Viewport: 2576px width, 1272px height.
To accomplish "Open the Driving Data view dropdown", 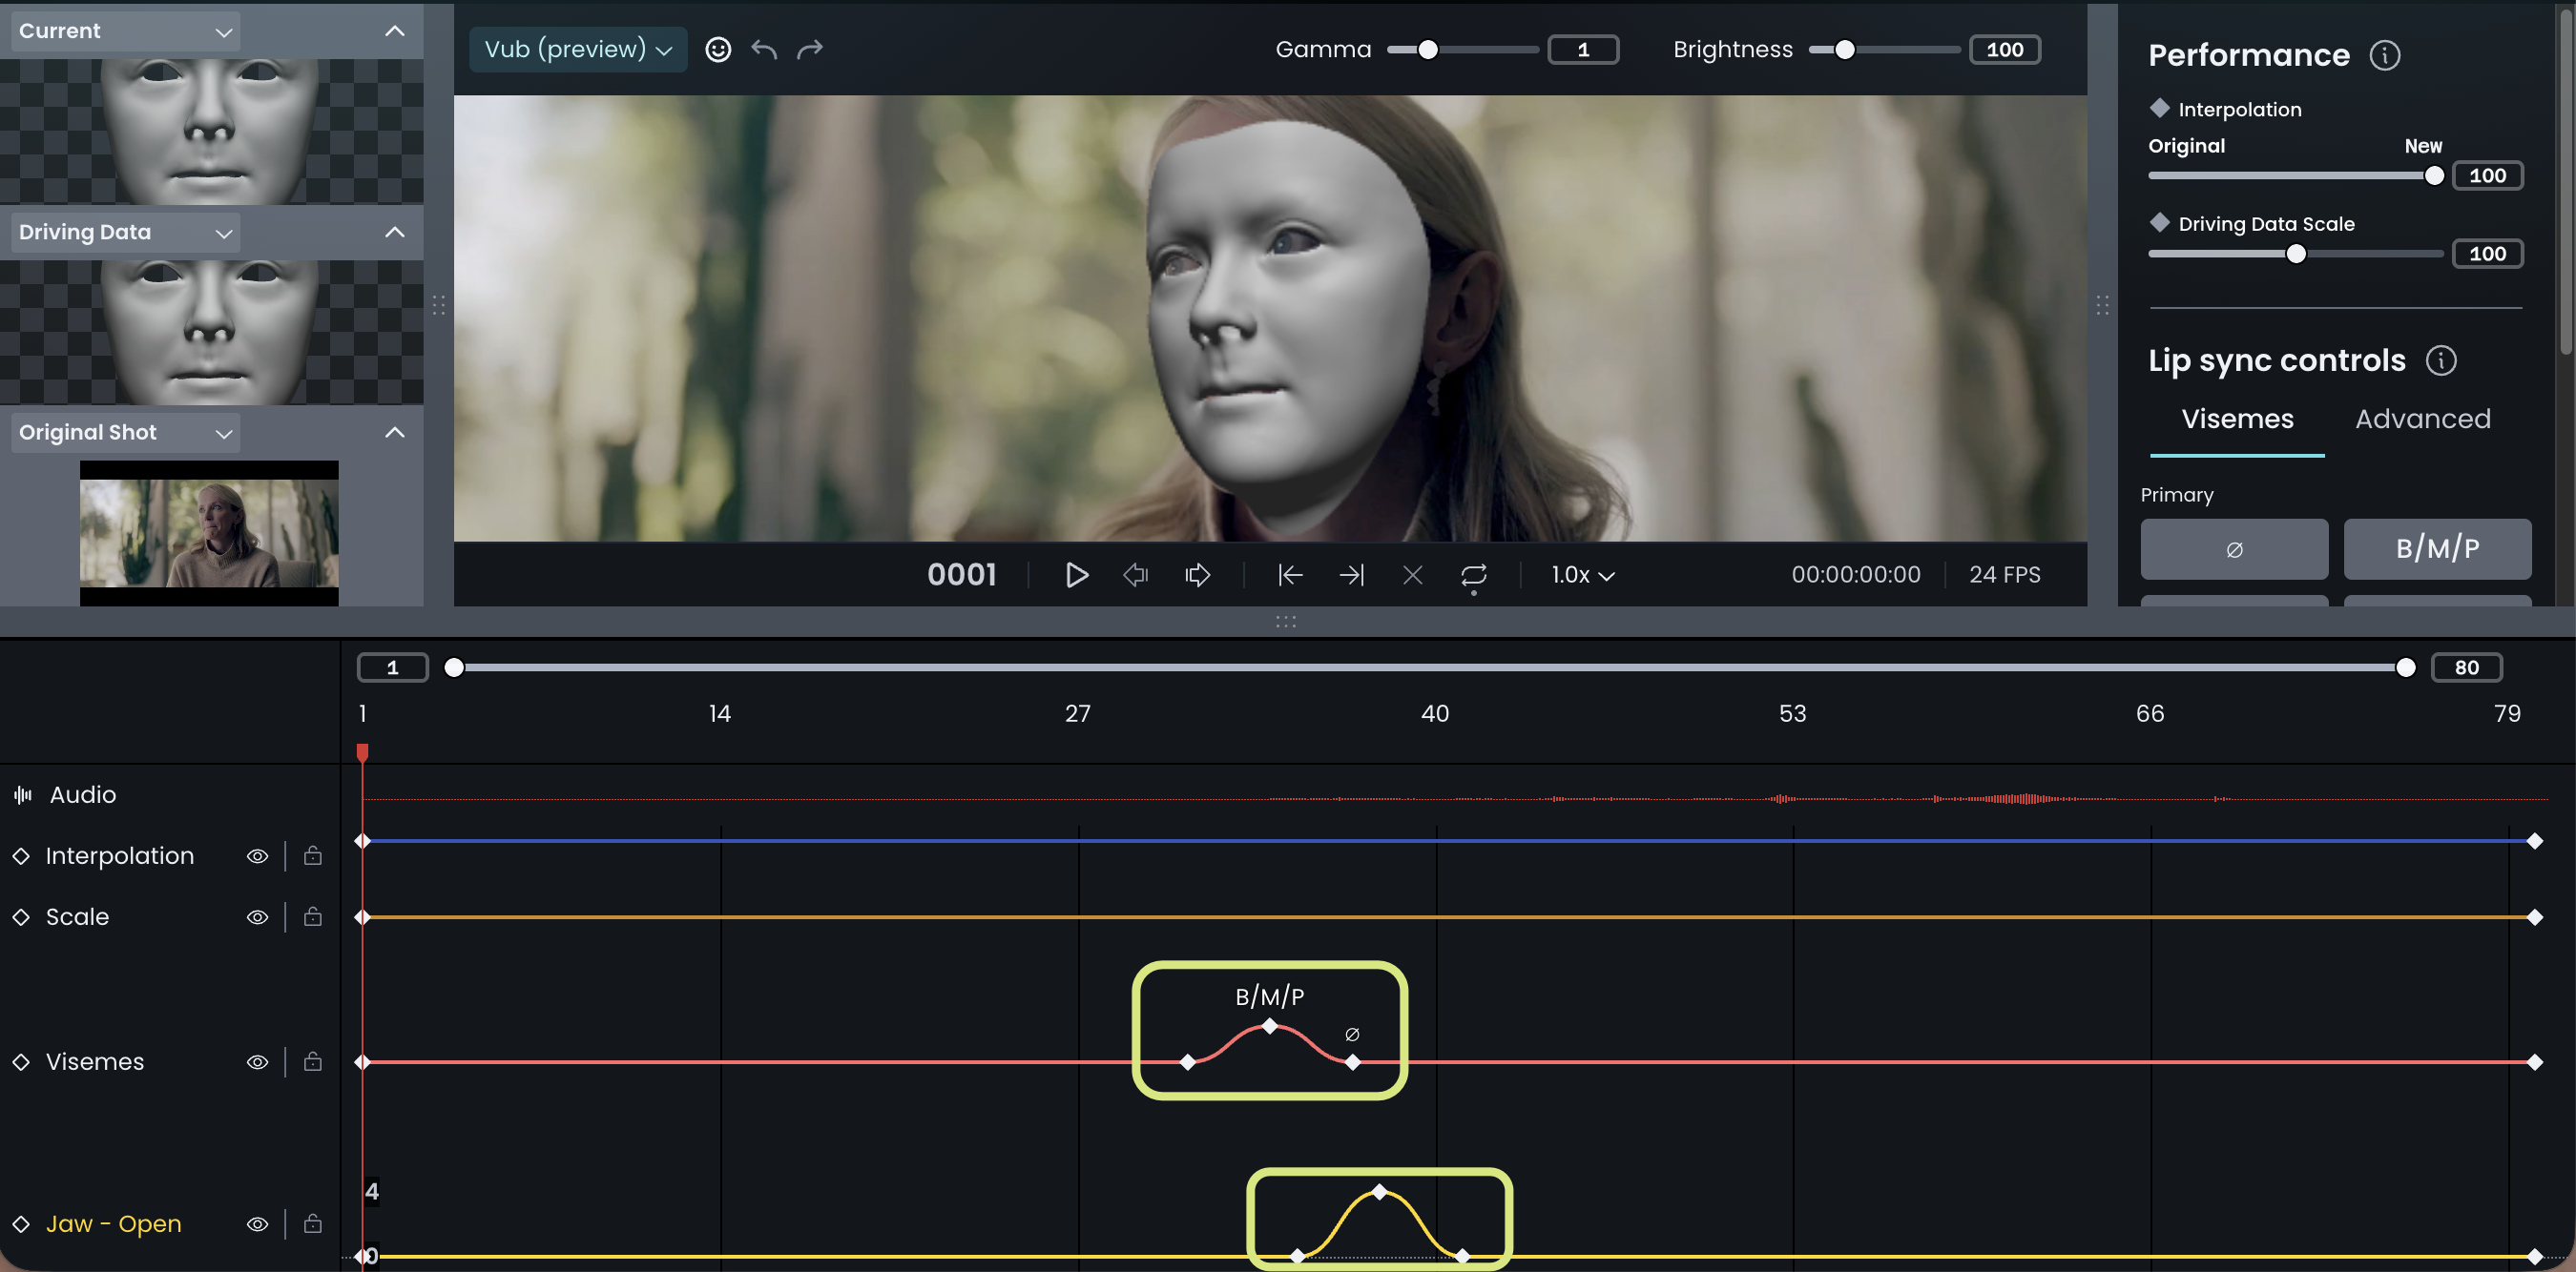I will click(125, 232).
